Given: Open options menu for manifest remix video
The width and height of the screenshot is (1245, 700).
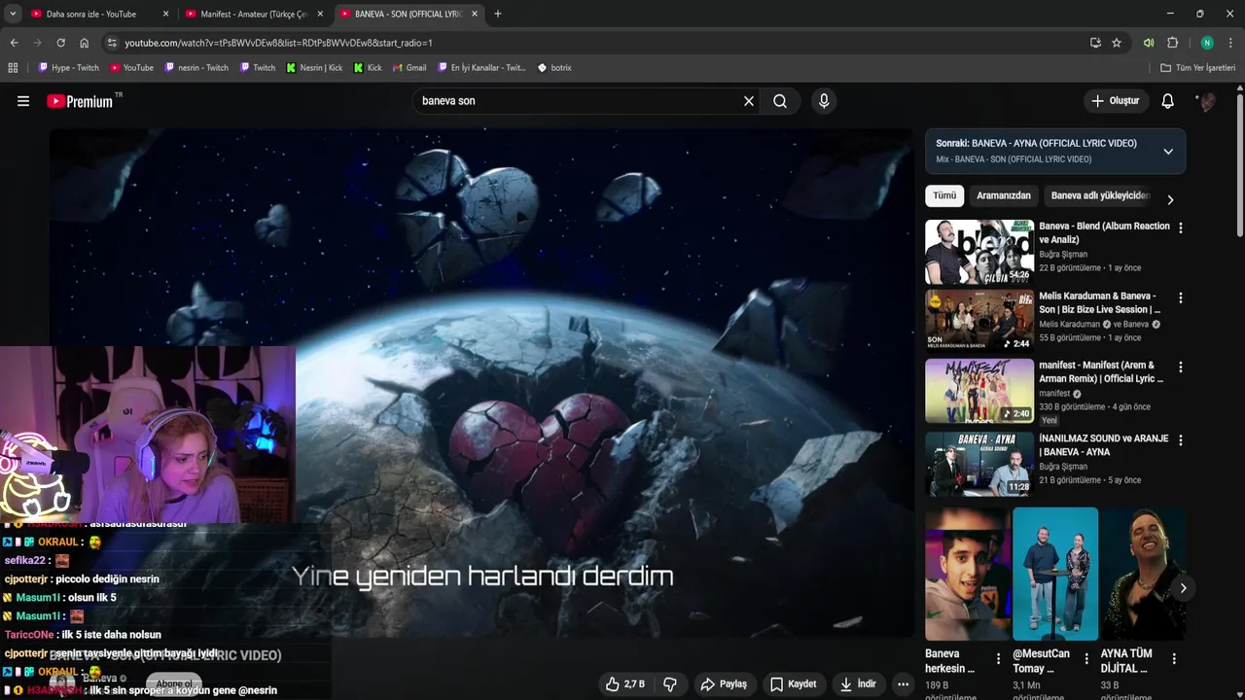Looking at the screenshot, I should [1181, 367].
